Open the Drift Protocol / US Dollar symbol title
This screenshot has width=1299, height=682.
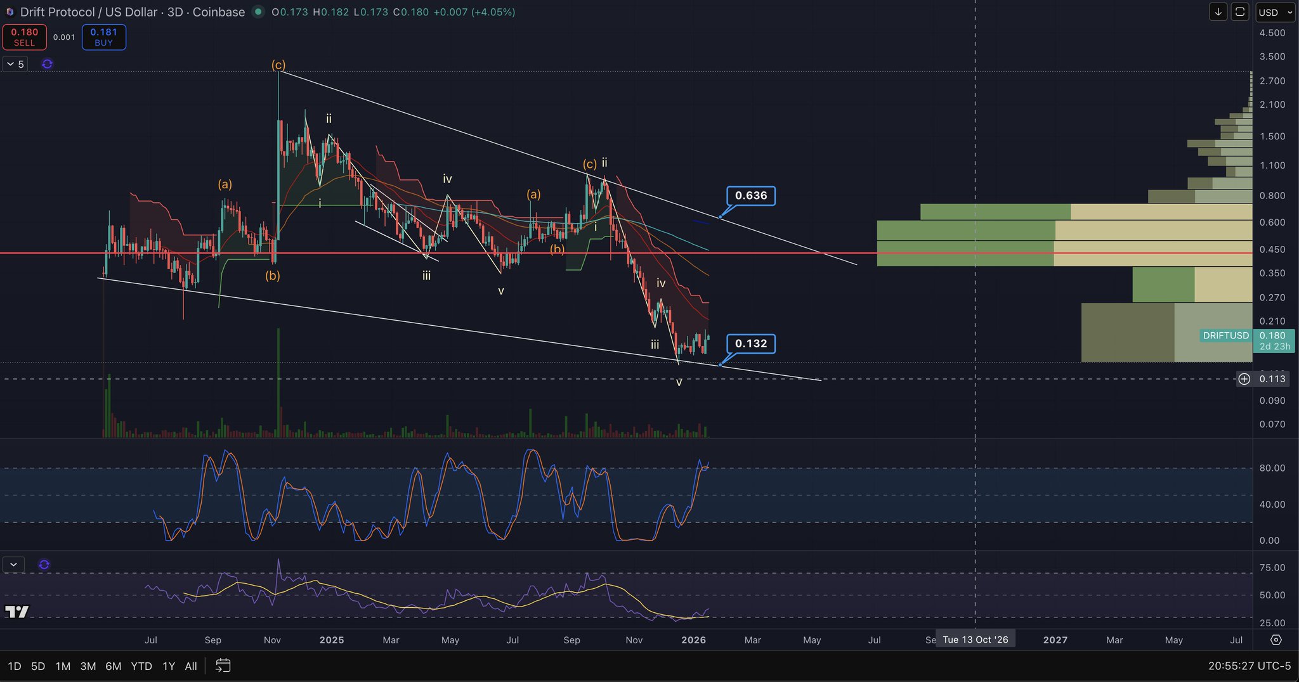coord(133,12)
